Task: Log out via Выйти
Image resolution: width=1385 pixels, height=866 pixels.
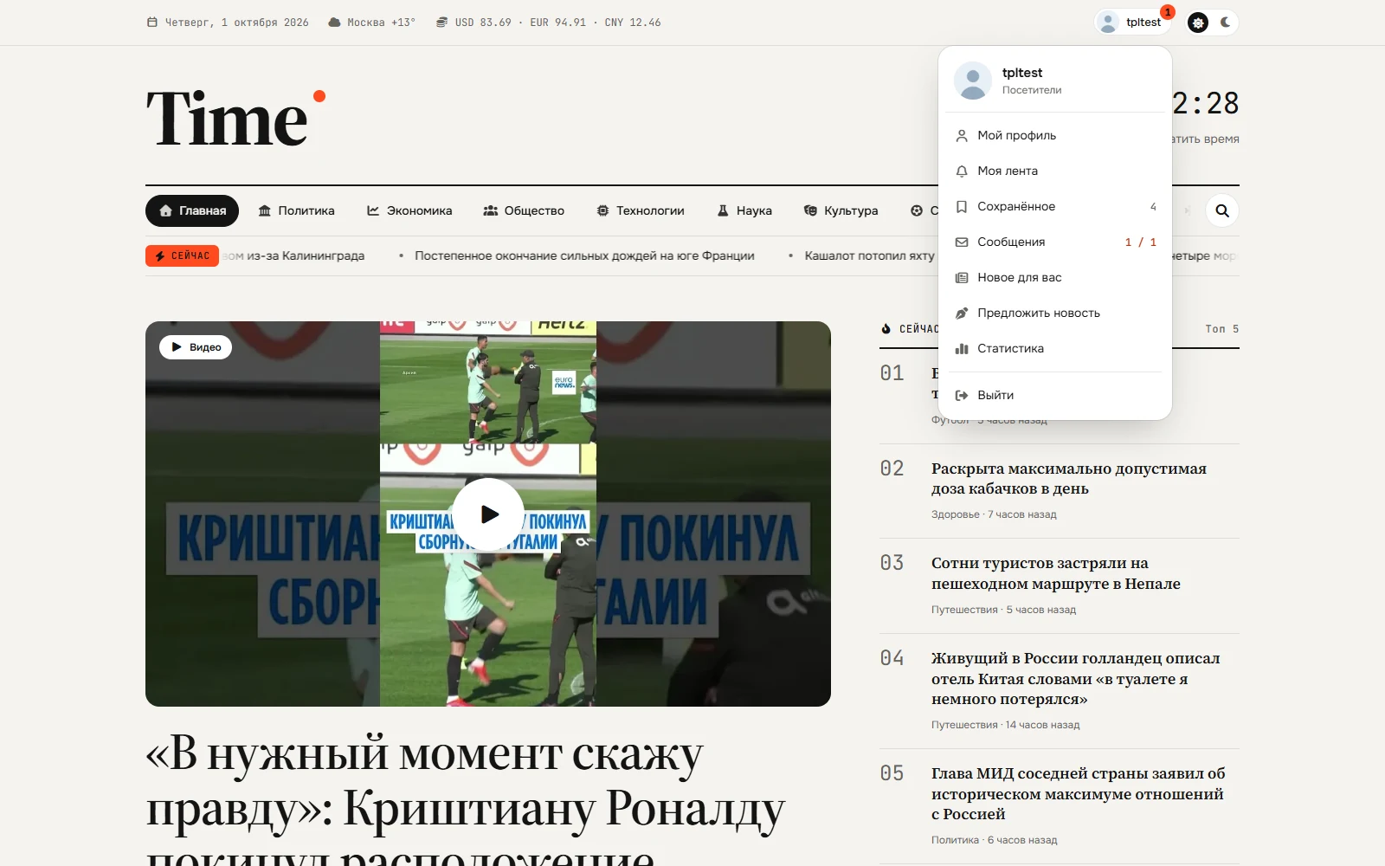Action: (1055, 395)
